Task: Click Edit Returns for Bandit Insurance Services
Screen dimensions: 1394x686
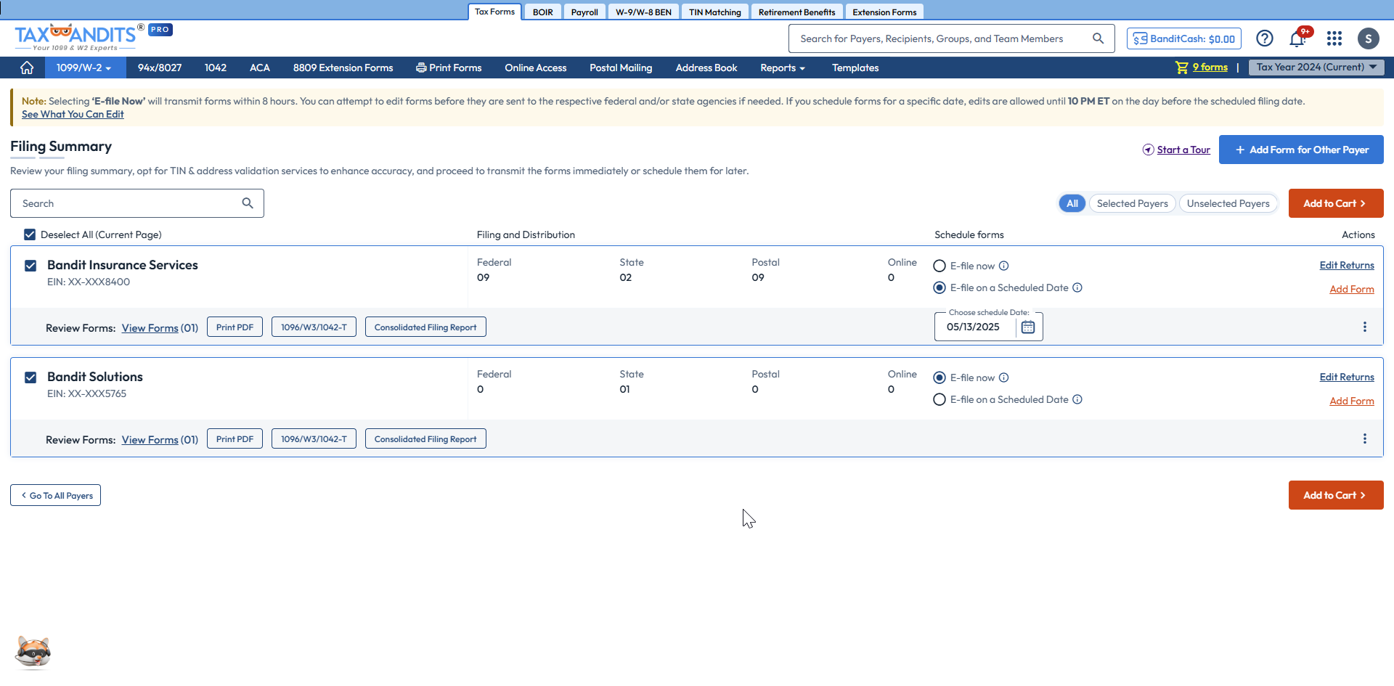Action: click(x=1347, y=265)
